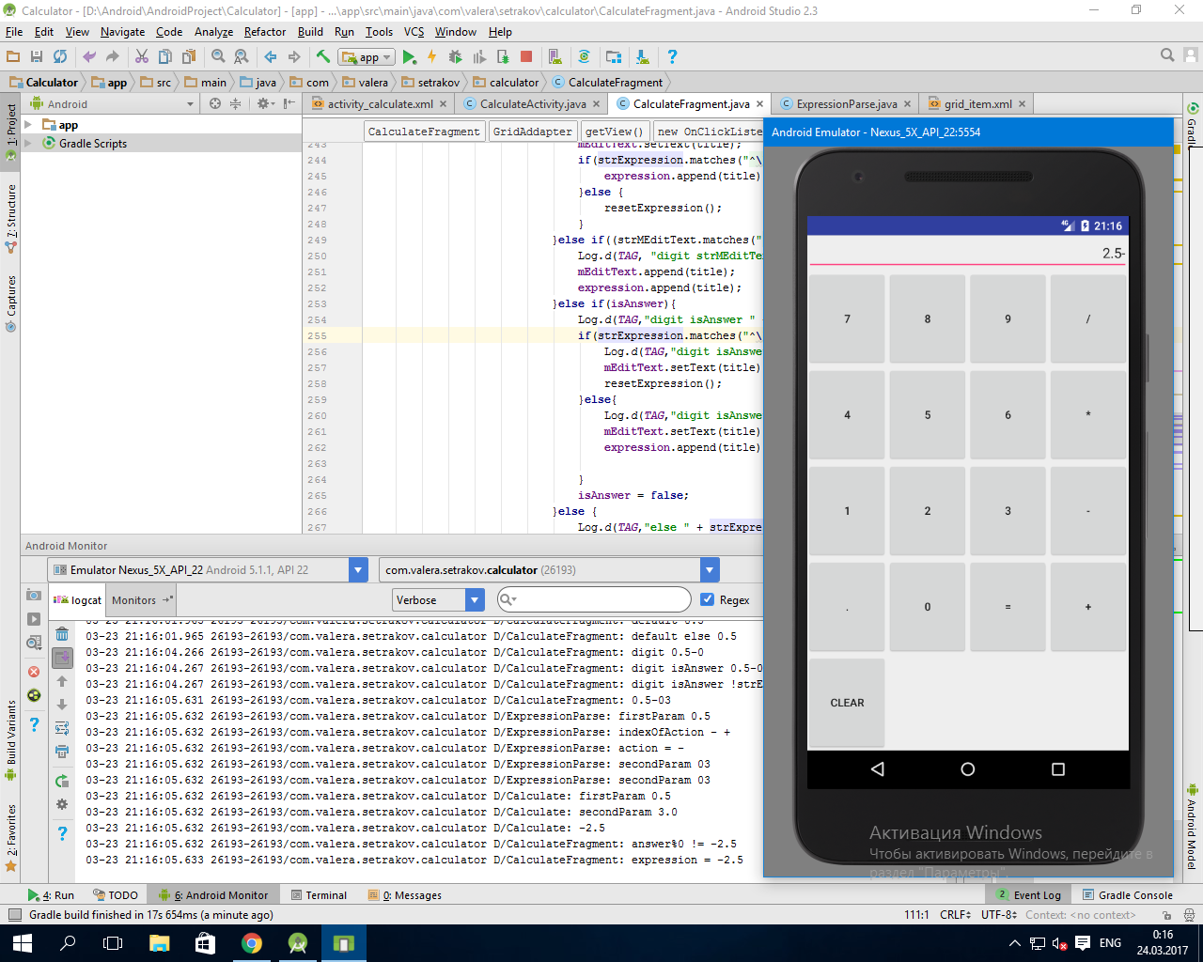The height and width of the screenshot is (962, 1203).
Task: Click the Scroll from Source target icon
Action: [215, 103]
